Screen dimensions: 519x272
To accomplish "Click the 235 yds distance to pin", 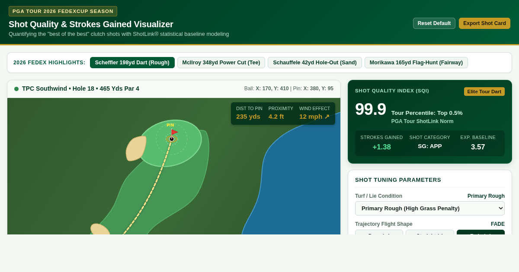I will point(248,117).
